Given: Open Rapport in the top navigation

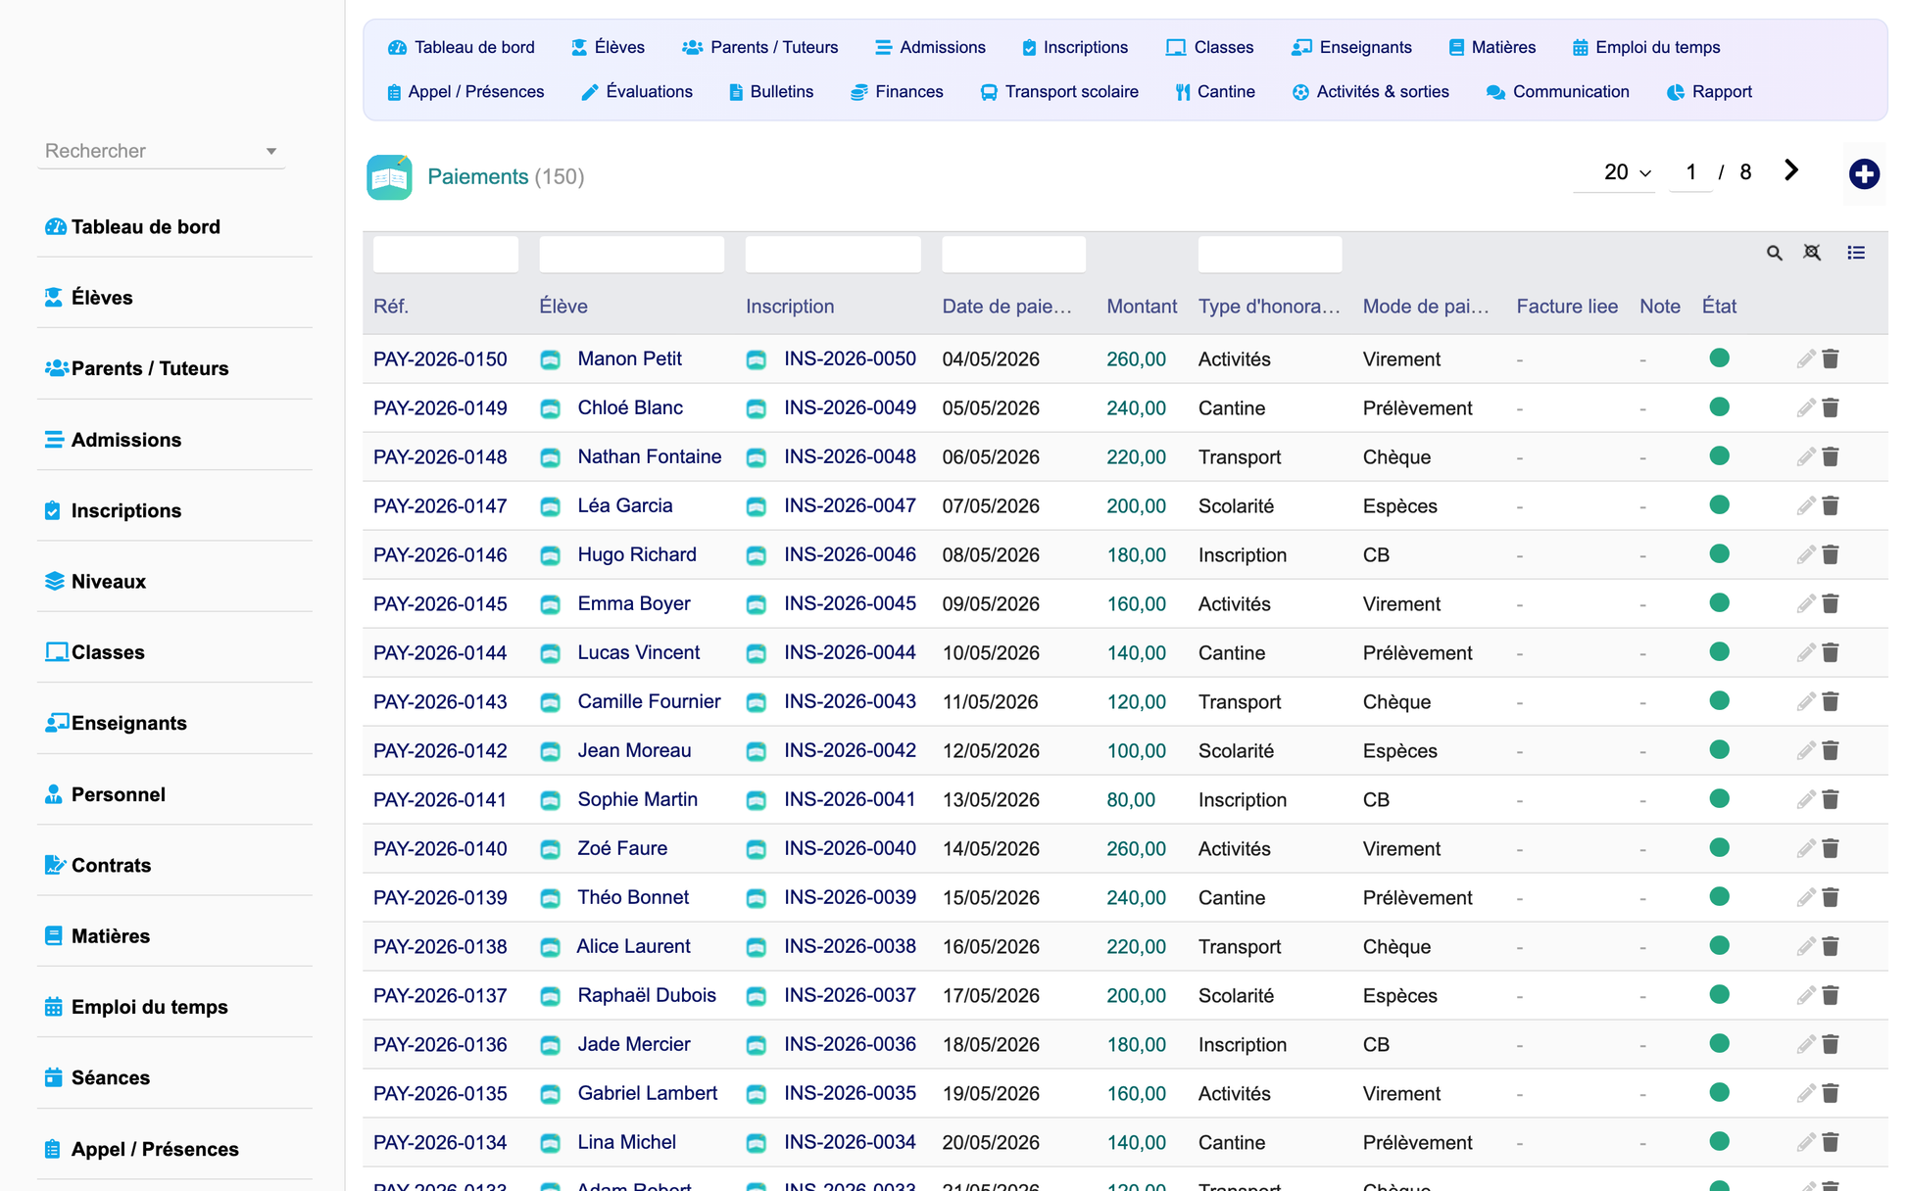Looking at the screenshot, I should (1709, 92).
